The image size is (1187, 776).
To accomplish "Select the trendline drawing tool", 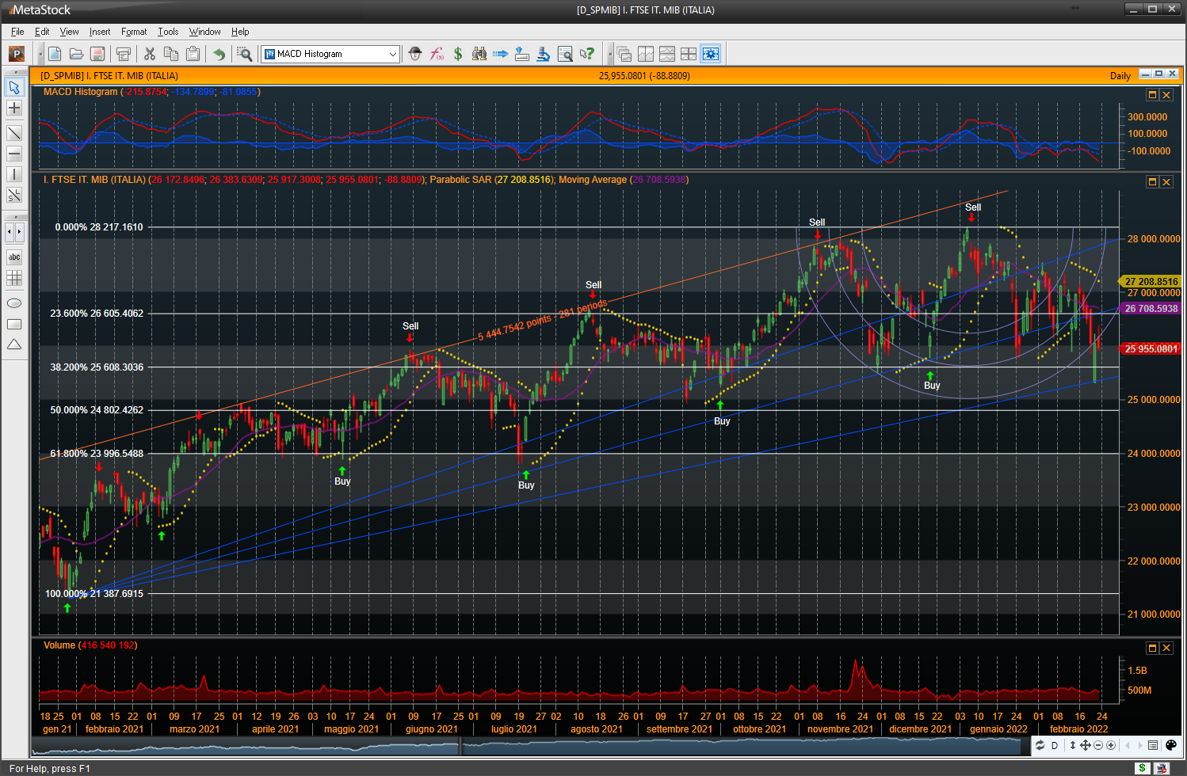I will [14, 132].
